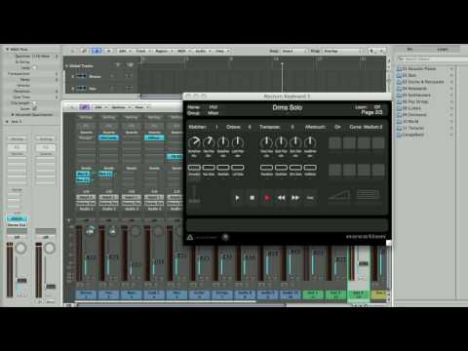Click the striped touchpad icon in Automap
This screenshot has height=351, width=468.
[368, 195]
